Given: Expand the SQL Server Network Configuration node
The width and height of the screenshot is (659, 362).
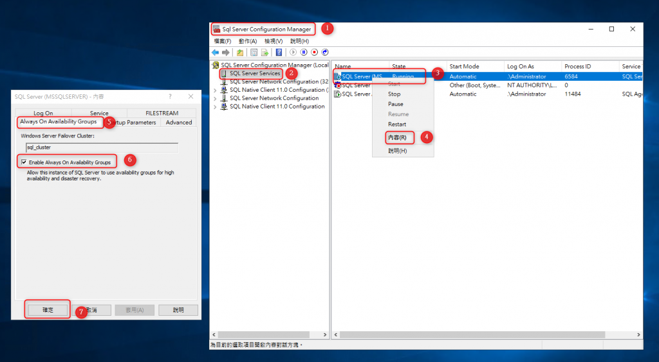Looking at the screenshot, I should click(x=215, y=99).
